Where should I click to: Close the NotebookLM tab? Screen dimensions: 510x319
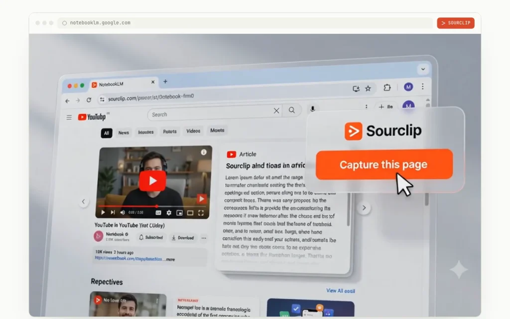153,82
